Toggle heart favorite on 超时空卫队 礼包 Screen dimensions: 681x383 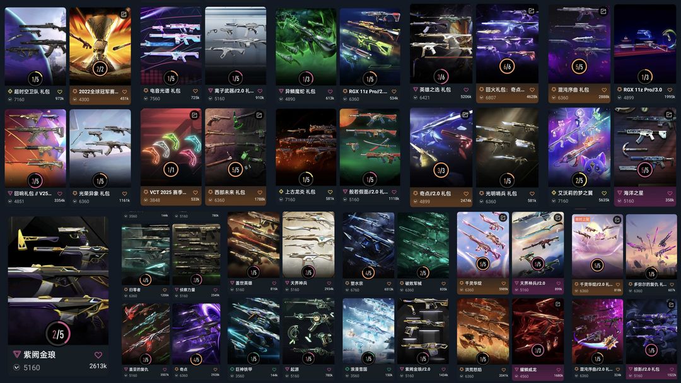click(60, 92)
